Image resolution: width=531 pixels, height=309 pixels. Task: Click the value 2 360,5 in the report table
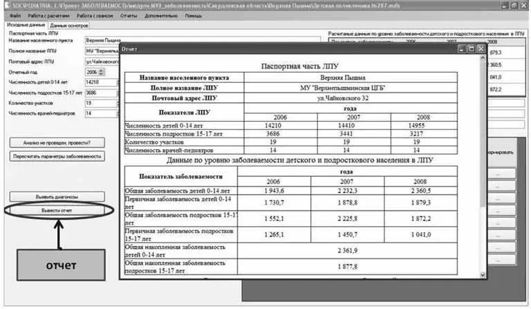421,191
